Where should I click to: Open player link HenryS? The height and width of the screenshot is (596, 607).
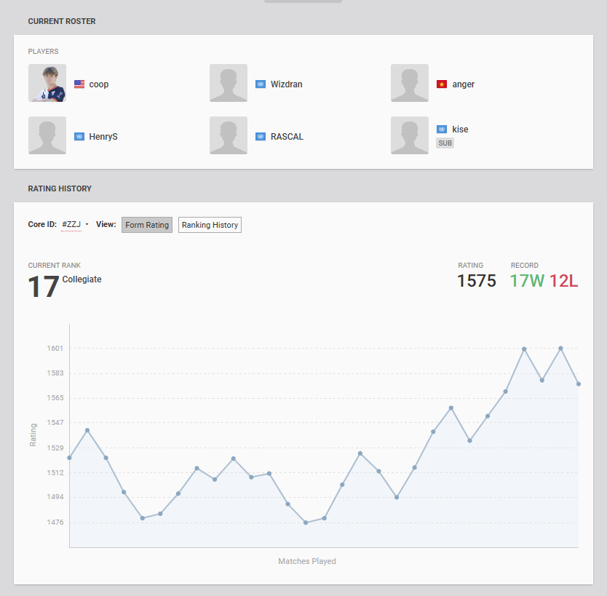tap(103, 137)
